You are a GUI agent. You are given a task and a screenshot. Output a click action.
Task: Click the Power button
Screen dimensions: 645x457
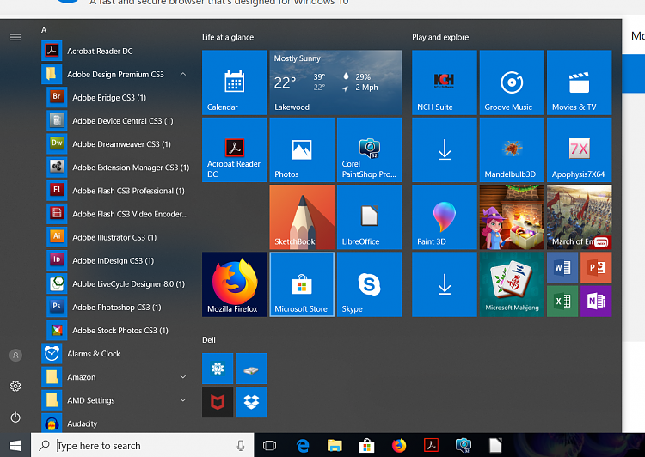click(x=15, y=417)
